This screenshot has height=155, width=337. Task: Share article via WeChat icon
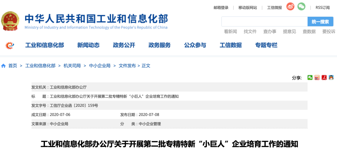coord(310,78)
